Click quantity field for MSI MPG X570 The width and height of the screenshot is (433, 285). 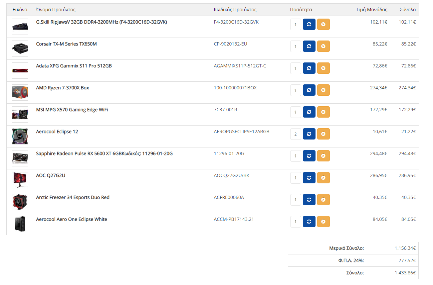tap(296, 112)
